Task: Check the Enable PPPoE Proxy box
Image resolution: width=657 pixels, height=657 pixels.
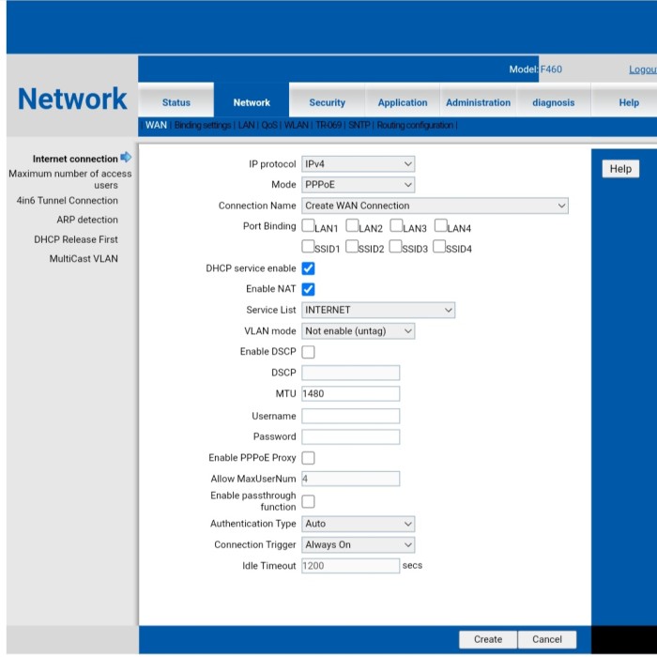Action: 309,458
